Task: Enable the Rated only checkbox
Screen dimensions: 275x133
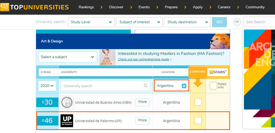Action: [x=213, y=86]
